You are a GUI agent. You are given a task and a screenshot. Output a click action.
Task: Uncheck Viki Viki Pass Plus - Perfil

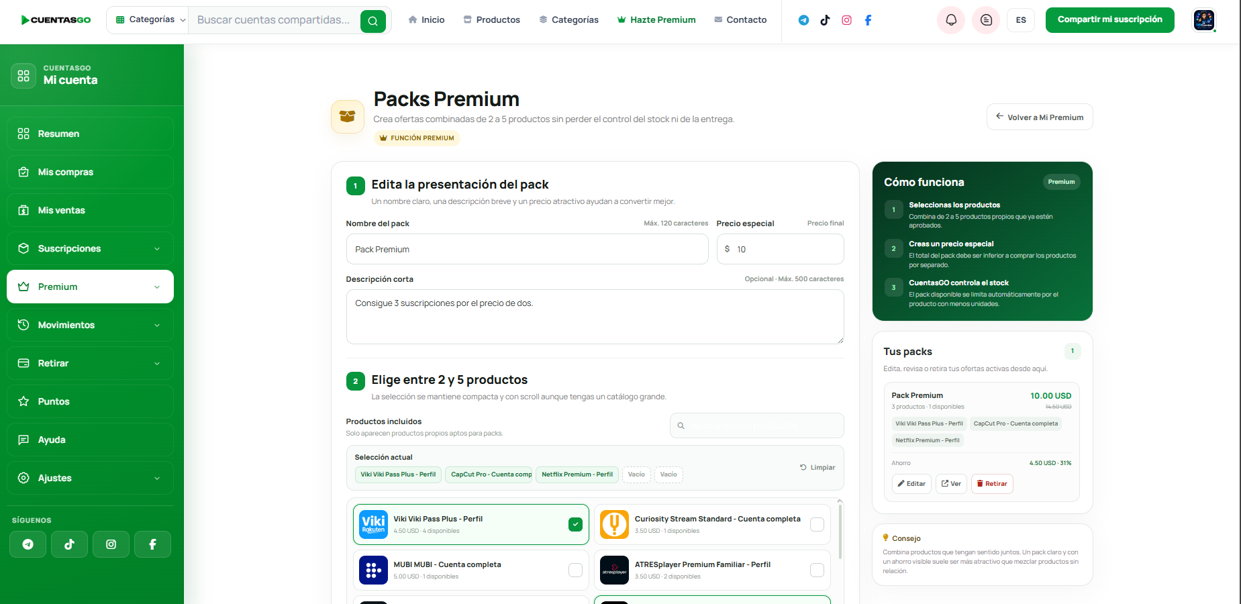(575, 524)
